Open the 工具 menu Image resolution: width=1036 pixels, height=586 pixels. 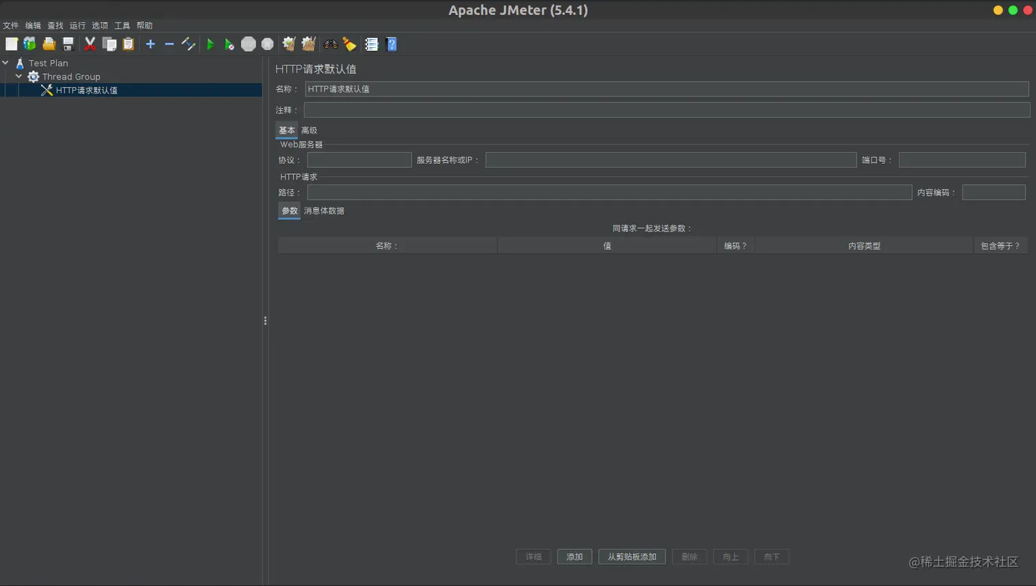tap(122, 25)
